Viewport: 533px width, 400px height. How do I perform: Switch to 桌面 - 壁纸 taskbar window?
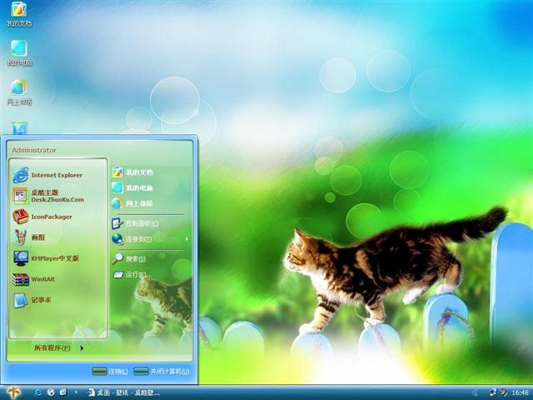coord(124,392)
